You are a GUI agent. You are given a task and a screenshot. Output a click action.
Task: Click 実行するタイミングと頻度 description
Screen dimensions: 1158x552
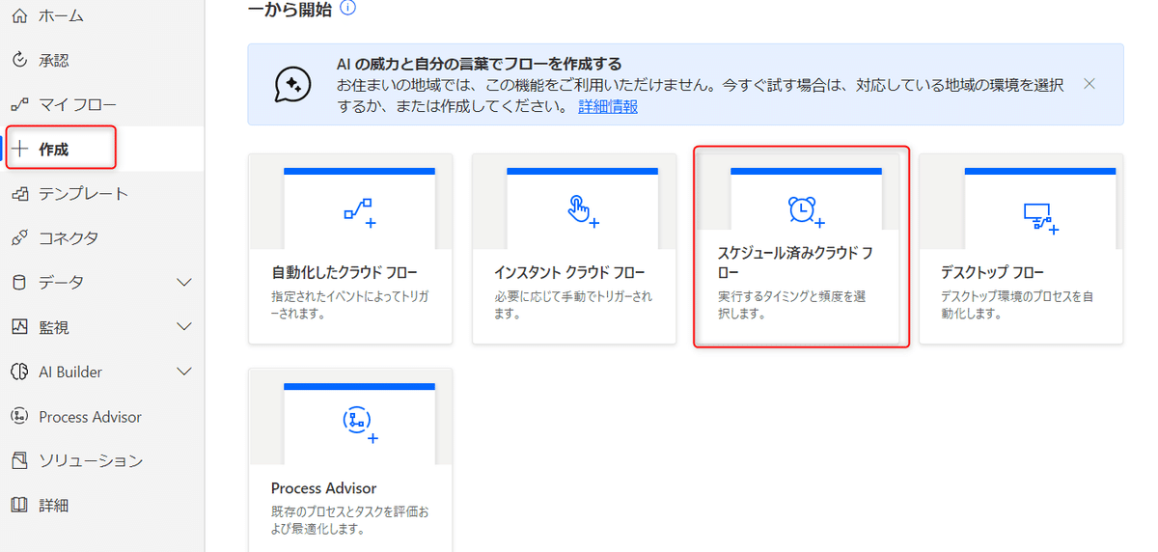click(792, 305)
